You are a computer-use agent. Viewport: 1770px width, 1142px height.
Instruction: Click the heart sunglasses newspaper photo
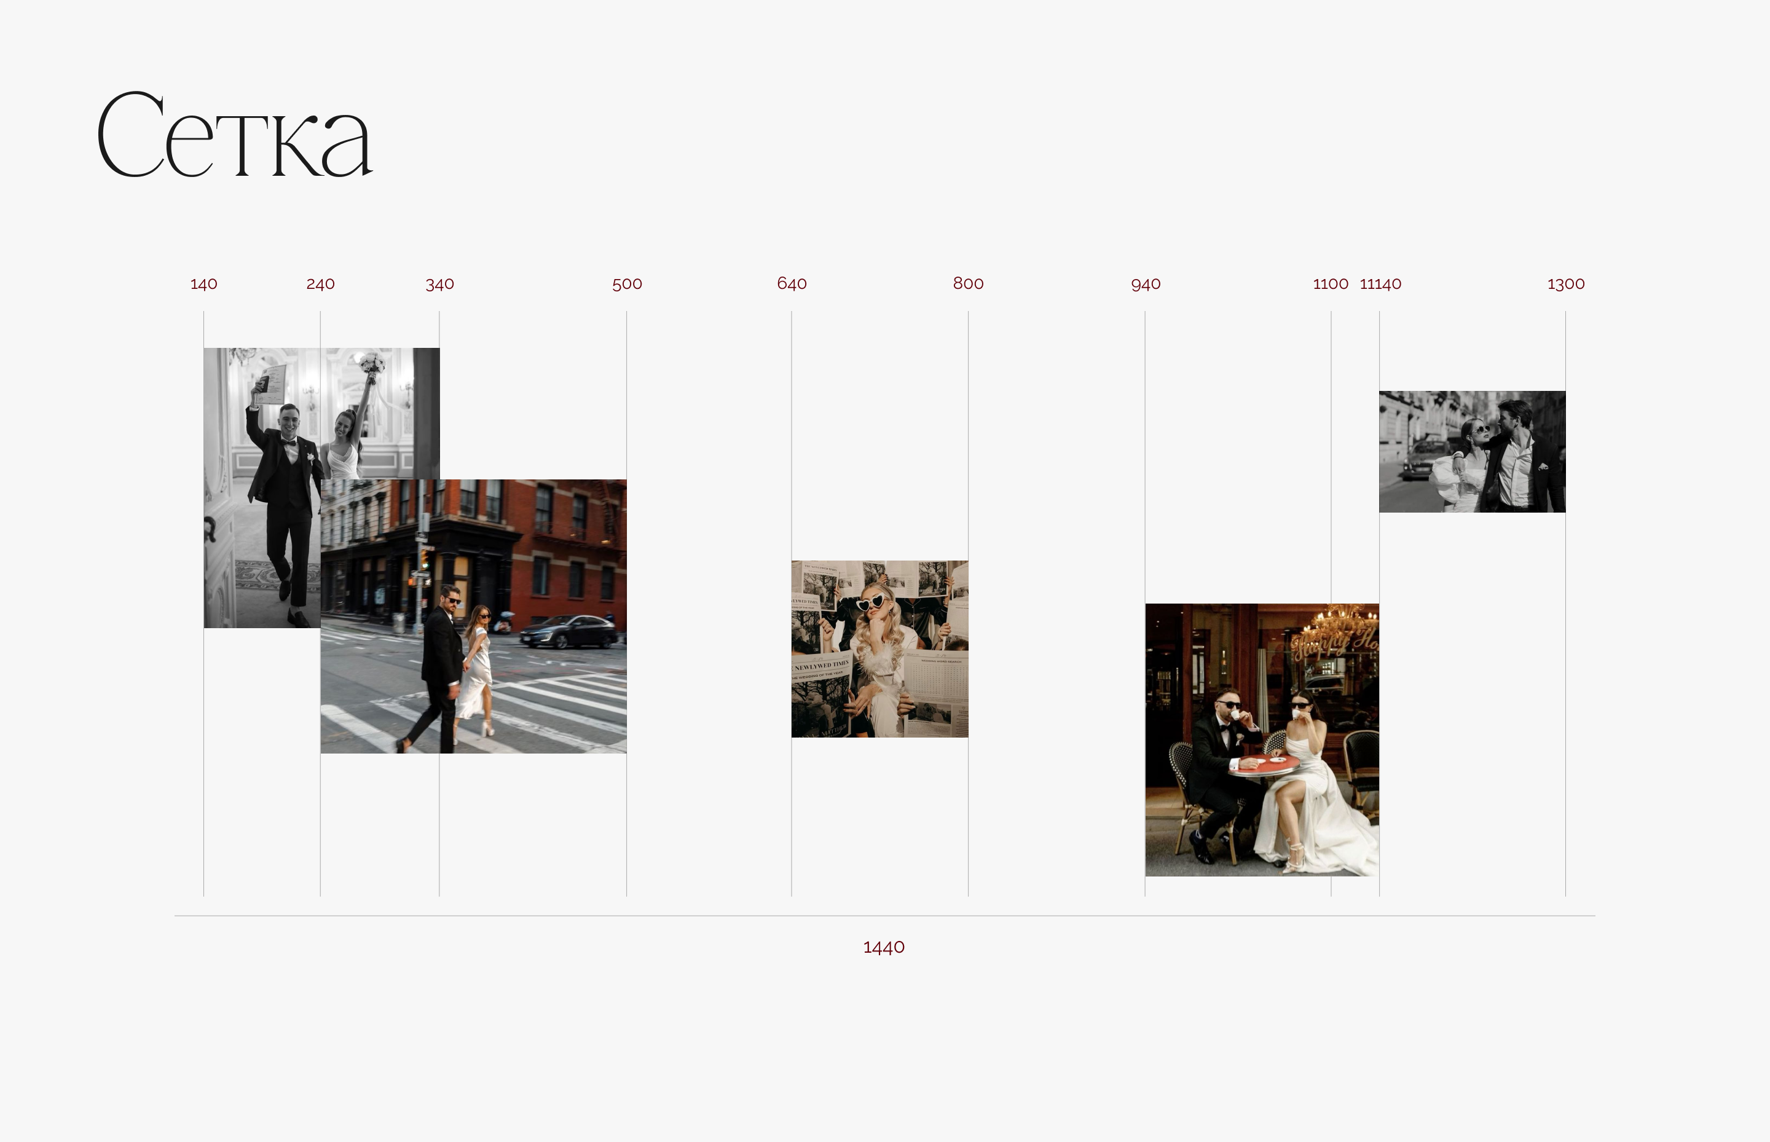(879, 649)
